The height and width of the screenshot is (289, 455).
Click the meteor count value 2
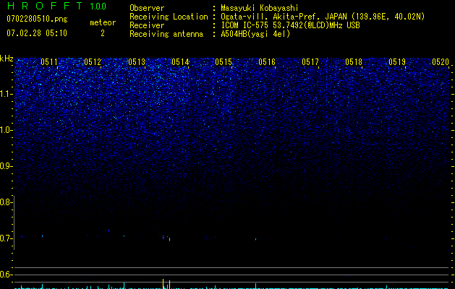[x=103, y=33]
